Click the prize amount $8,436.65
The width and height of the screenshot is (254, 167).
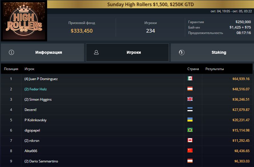[x=242, y=151]
